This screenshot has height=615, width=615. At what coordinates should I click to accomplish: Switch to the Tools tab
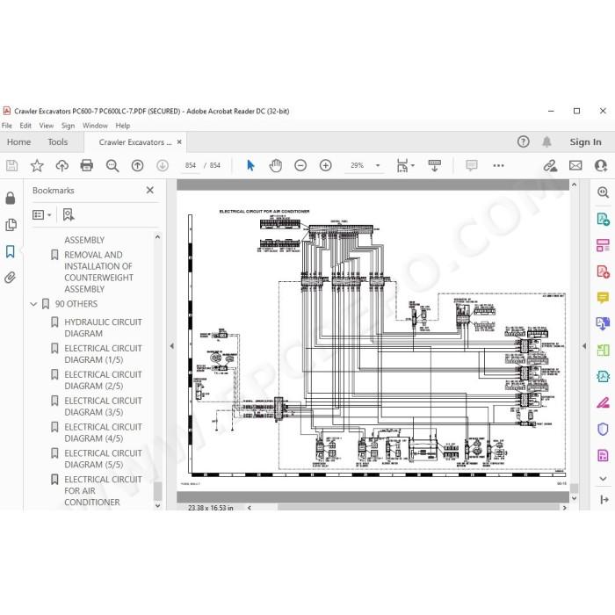[58, 142]
